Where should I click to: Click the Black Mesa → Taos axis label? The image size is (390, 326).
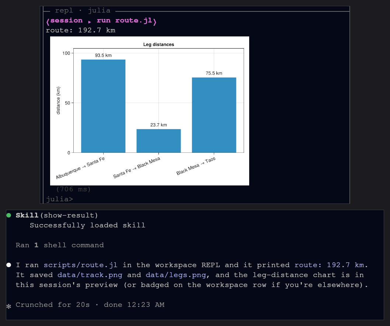point(196,166)
